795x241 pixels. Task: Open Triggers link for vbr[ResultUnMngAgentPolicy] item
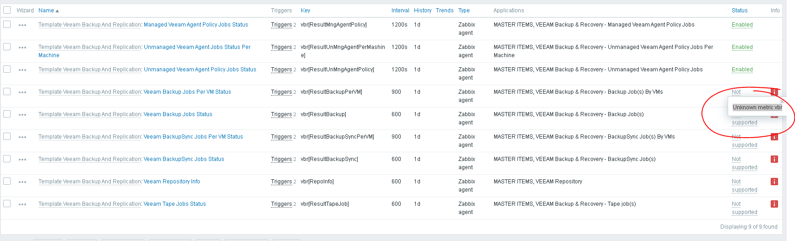281,70
